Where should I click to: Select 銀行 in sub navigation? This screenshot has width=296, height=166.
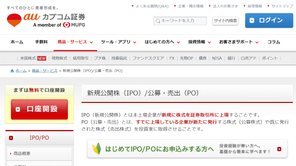coord(231,59)
